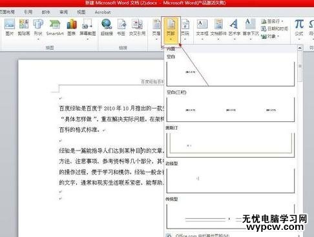The image size is (314, 237).
Task: Open the 页眉 header menu
Action: 156,29
